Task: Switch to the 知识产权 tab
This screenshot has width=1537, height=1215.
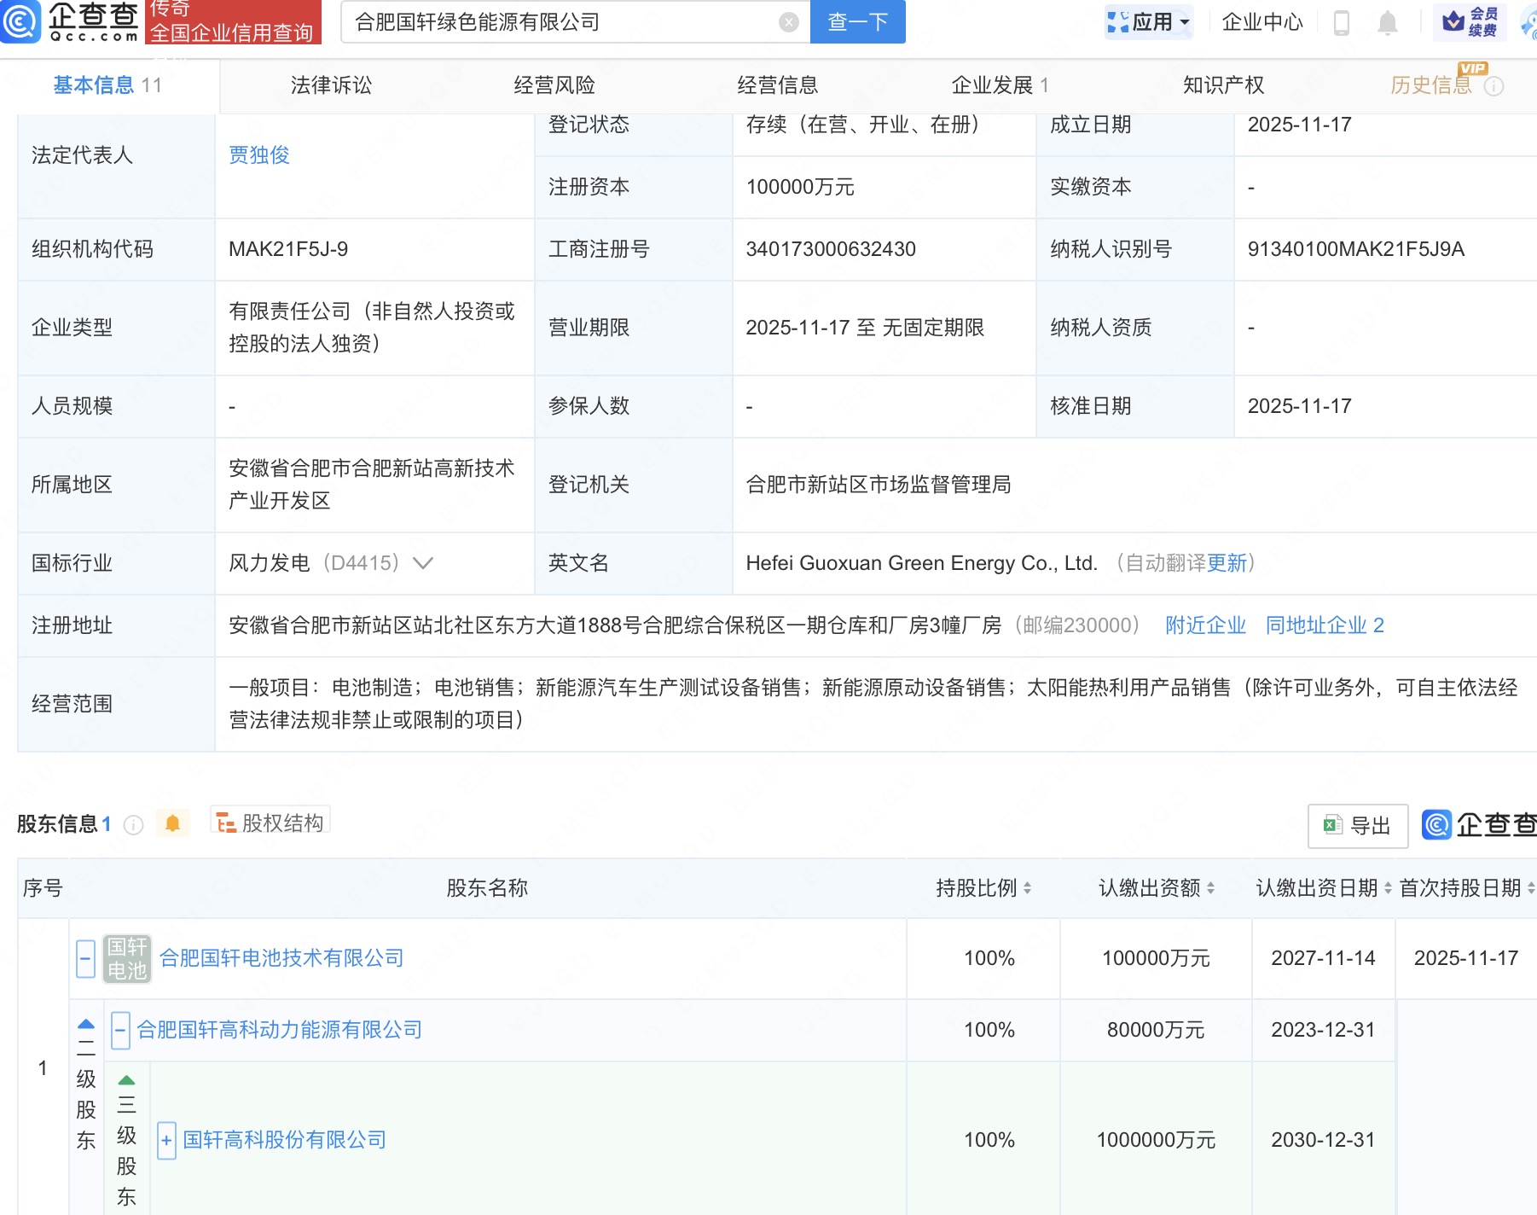Action: pos(1223,85)
